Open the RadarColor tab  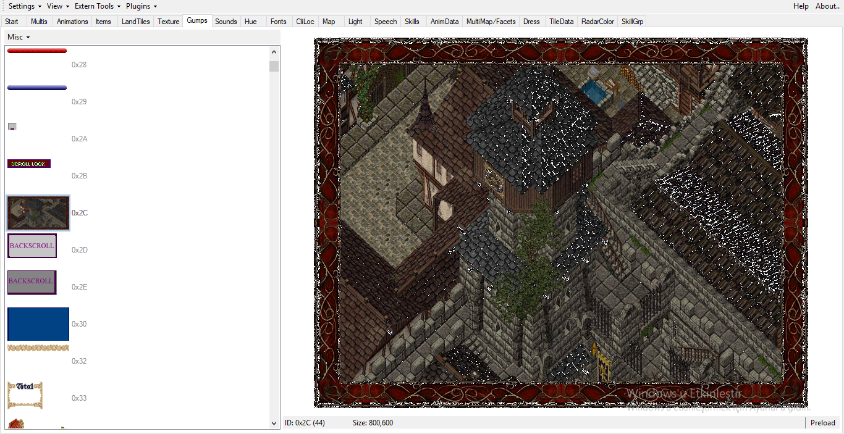point(597,22)
